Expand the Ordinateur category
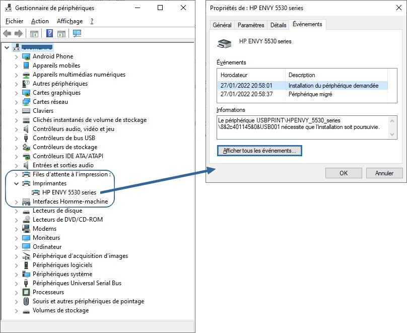 (16, 247)
